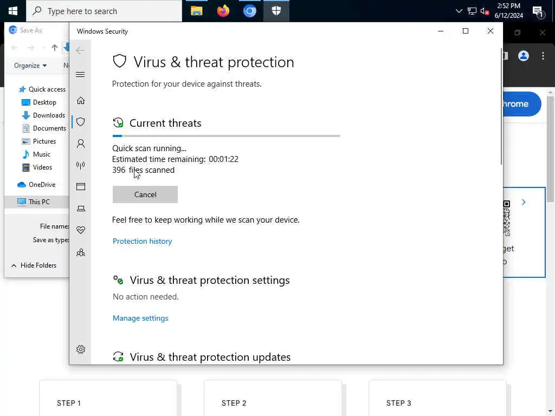Image resolution: width=555 pixels, height=416 pixels.
Task: Open Firewall & network protection antenna icon
Action: tap(81, 165)
